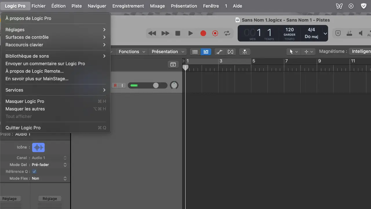
Task: Click the global tracks down-arrow box button
Action: 173,64
